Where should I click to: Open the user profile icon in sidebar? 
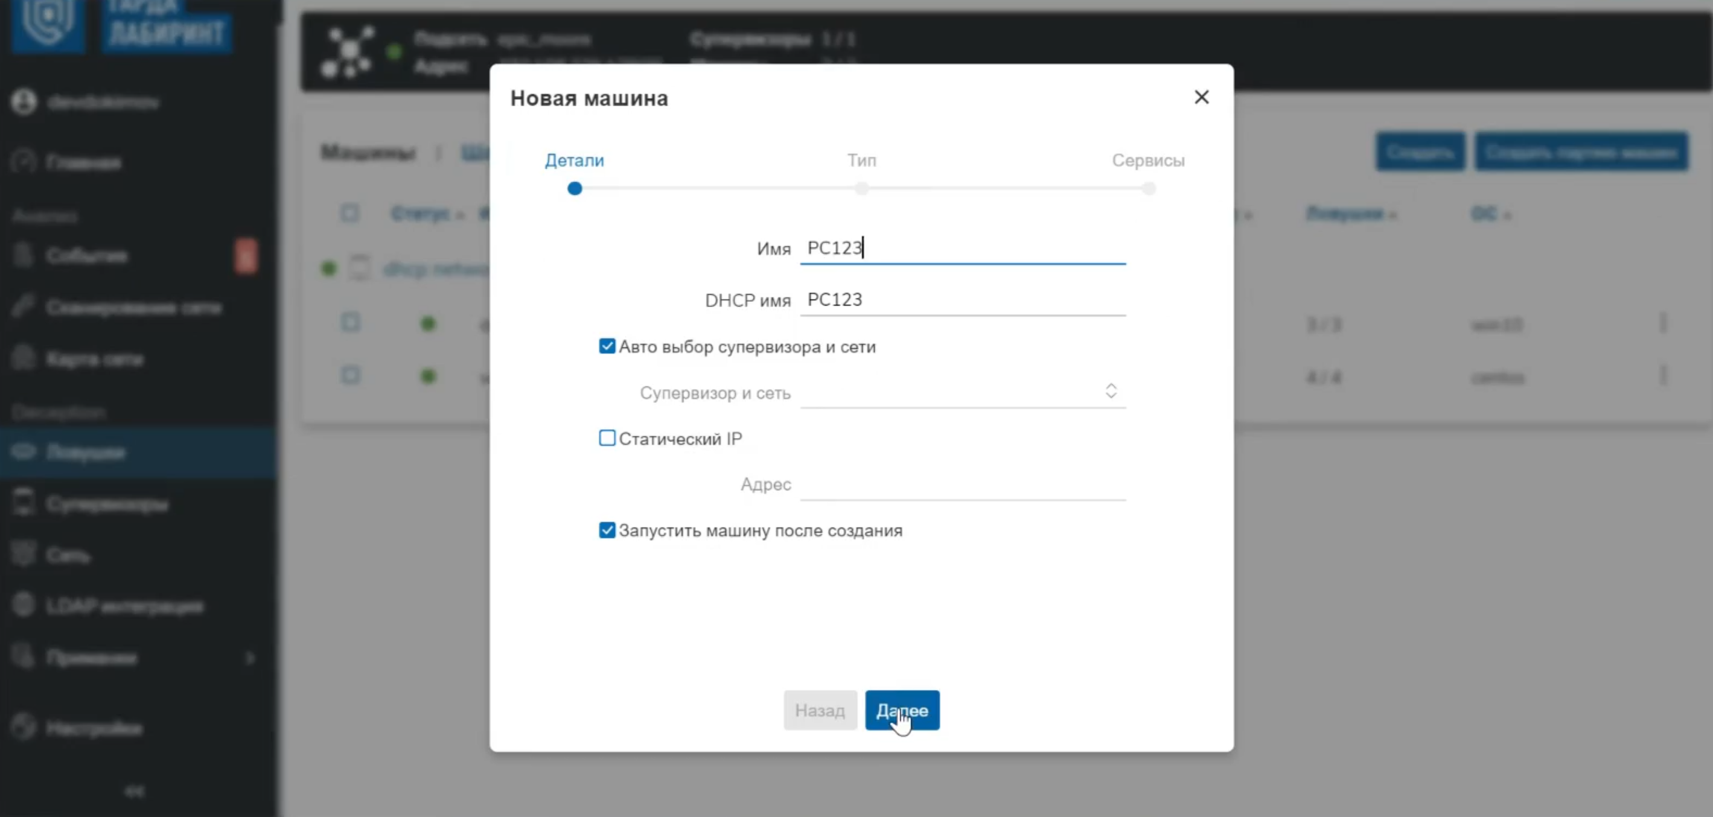(24, 102)
